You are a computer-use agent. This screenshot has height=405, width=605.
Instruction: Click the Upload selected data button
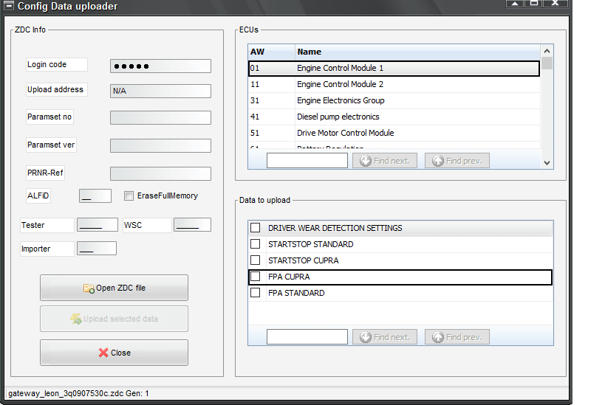point(114,319)
